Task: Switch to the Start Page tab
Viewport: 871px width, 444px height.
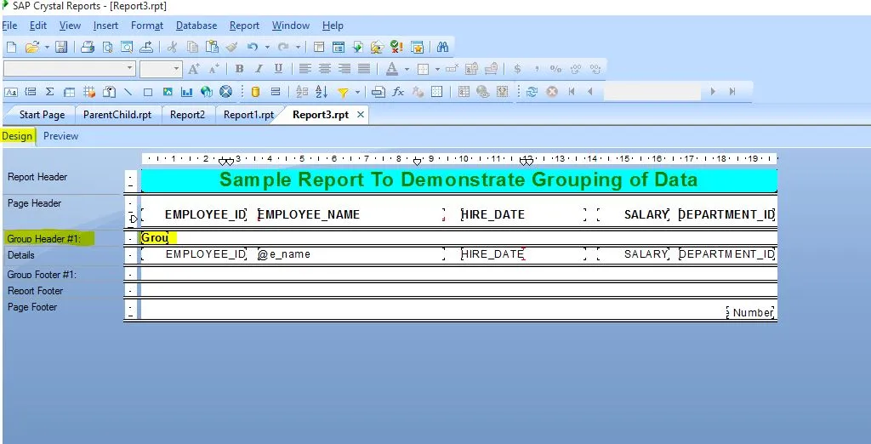Action: pos(42,115)
